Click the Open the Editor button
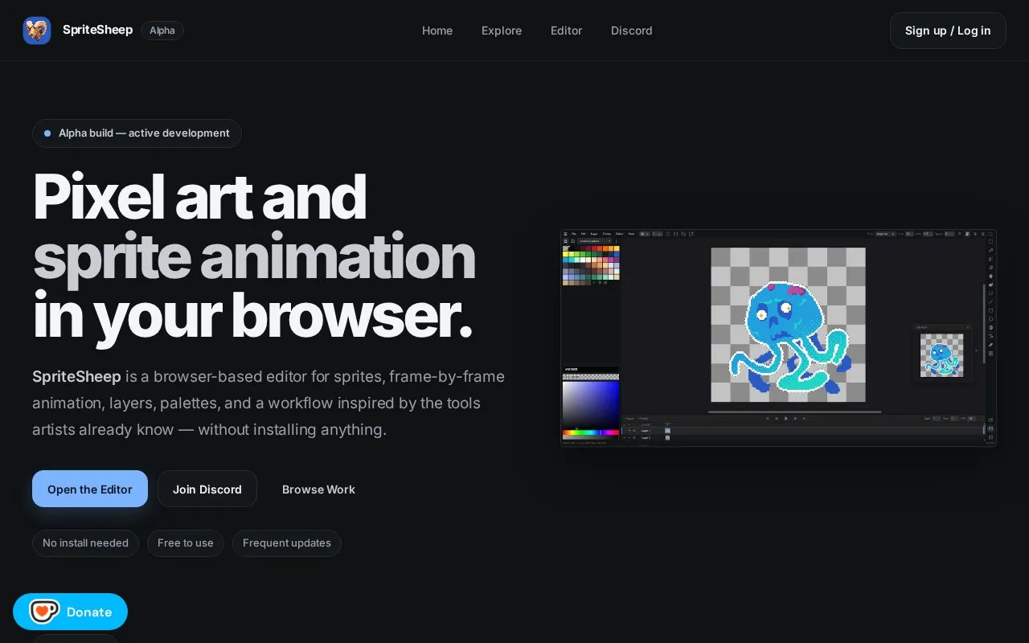1029x643 pixels. pos(90,489)
